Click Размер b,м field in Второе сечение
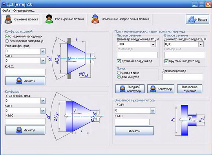The width and height of the screenshot is (212, 155). (185, 55)
